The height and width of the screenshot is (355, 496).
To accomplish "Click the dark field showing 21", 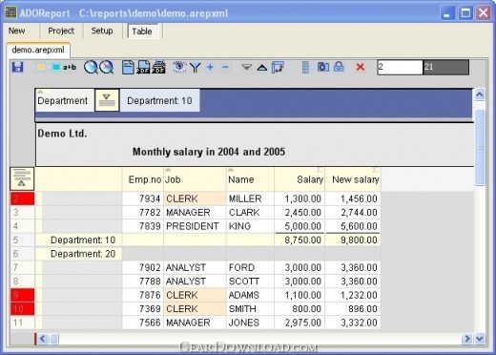I will [x=445, y=67].
